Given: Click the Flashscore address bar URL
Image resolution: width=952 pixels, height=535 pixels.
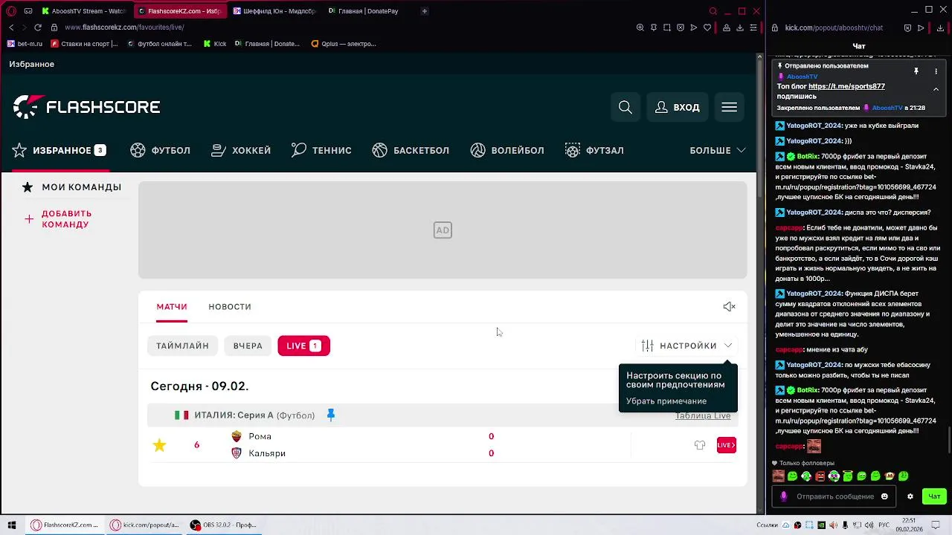Looking at the screenshot, I should click(124, 27).
